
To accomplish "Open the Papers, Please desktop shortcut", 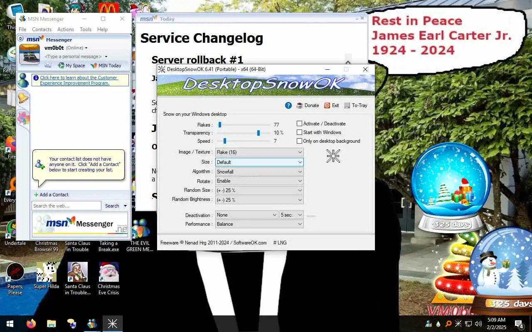I will [15, 278].
